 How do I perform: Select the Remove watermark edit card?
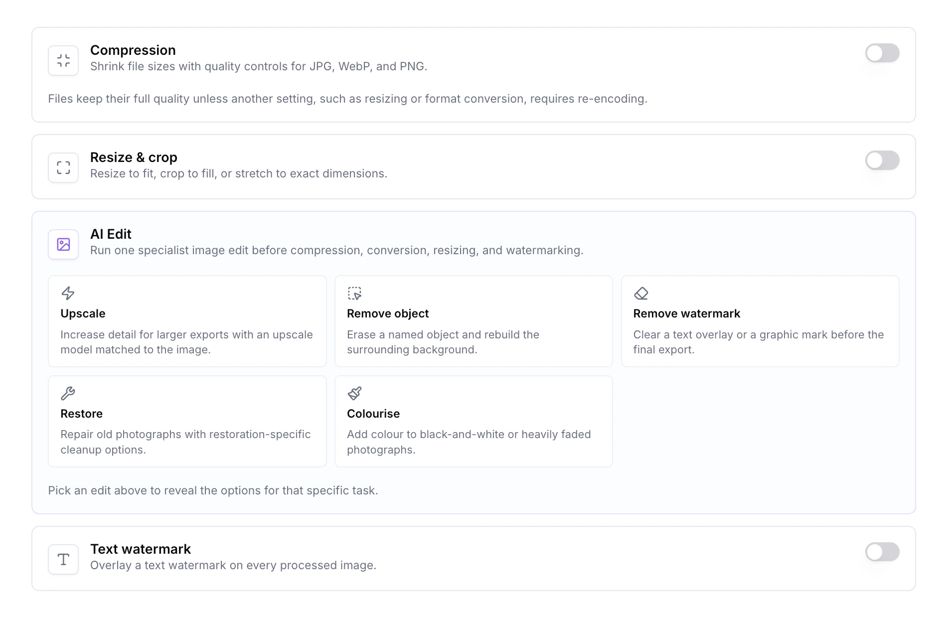(x=760, y=321)
